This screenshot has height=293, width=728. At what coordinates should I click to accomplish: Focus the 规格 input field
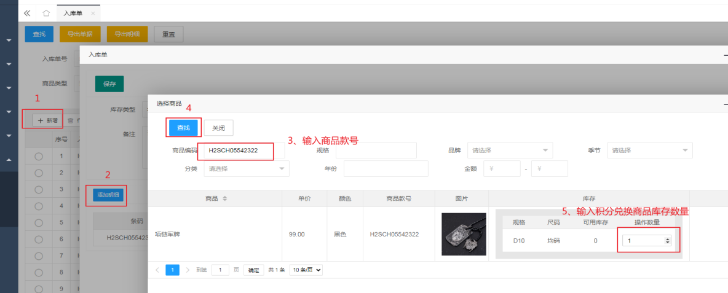376,150
